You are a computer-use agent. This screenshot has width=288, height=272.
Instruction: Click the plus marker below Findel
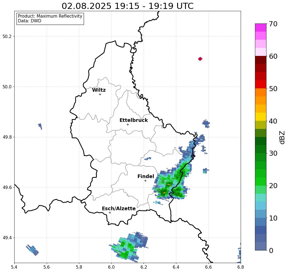pyautogui.click(x=145, y=181)
